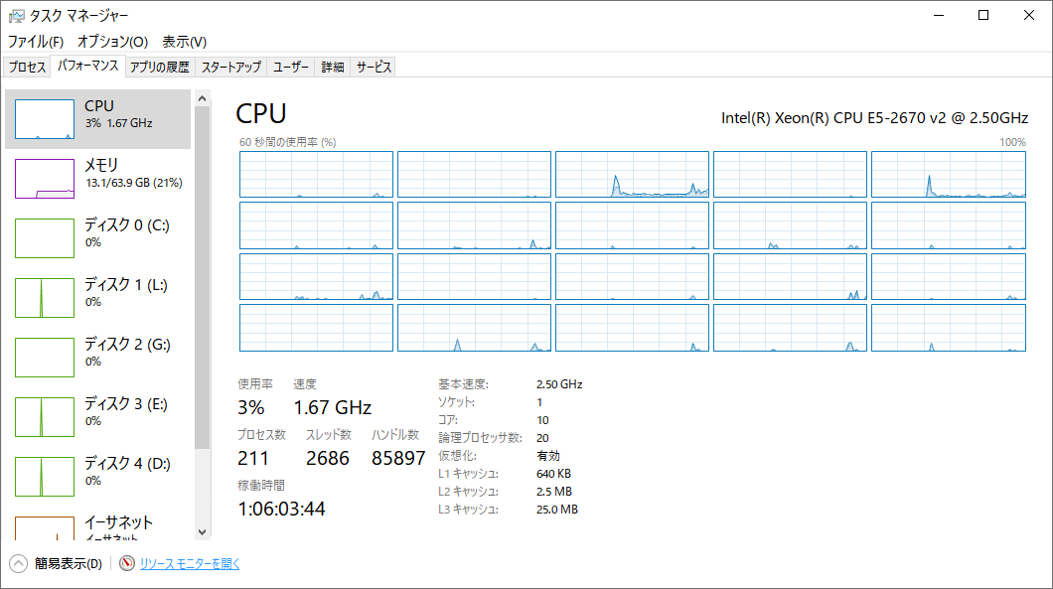This screenshot has height=589, width=1053.
Task: Open the メモリ (memory) usage graph item
Action: click(45, 179)
